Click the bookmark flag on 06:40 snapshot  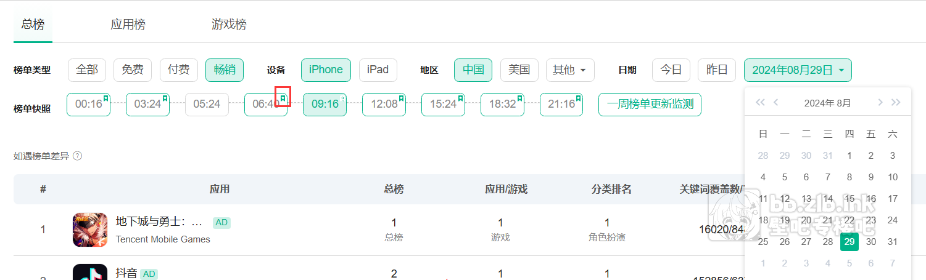coord(283,98)
